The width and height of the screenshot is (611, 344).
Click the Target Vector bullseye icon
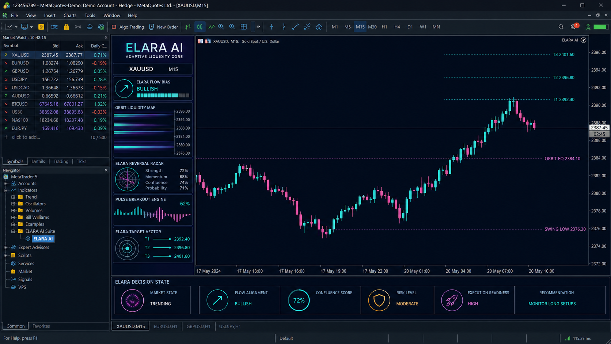127,249
